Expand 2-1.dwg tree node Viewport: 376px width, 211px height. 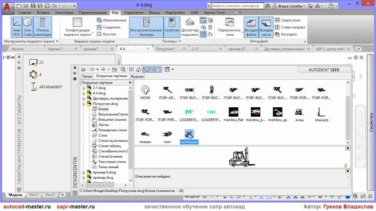tap(83, 88)
